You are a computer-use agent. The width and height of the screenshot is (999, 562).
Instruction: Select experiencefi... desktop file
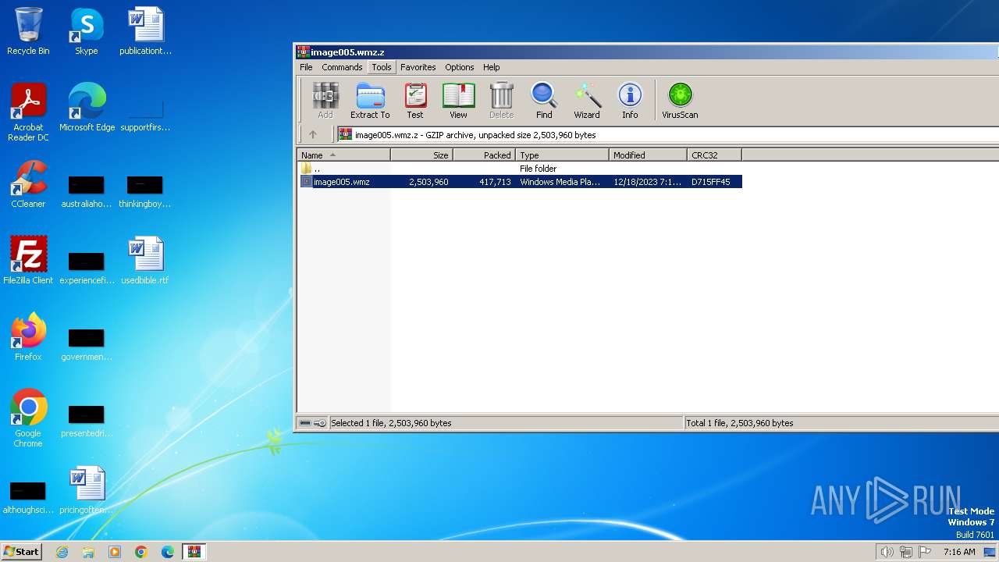click(87, 268)
